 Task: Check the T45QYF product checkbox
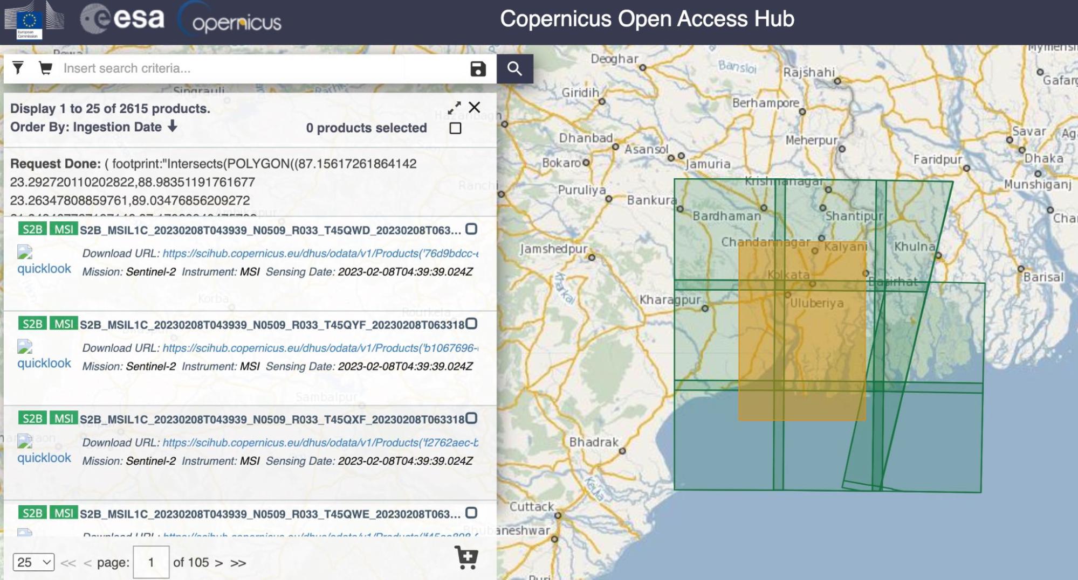pyautogui.click(x=471, y=324)
